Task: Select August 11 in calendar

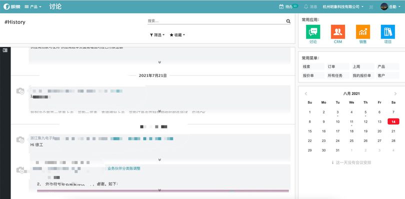Action: pos(351,121)
